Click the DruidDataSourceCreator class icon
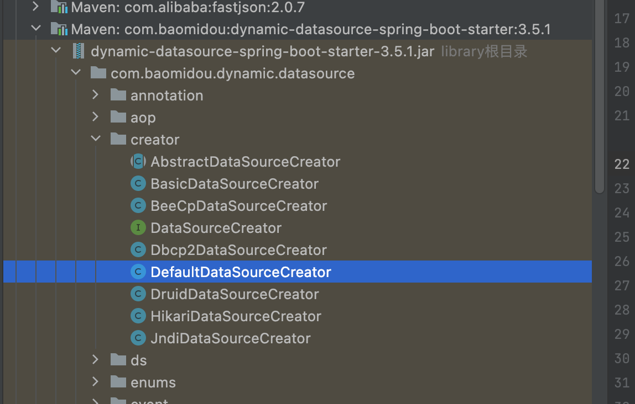Viewport: 635px width, 404px height. pyautogui.click(x=138, y=294)
